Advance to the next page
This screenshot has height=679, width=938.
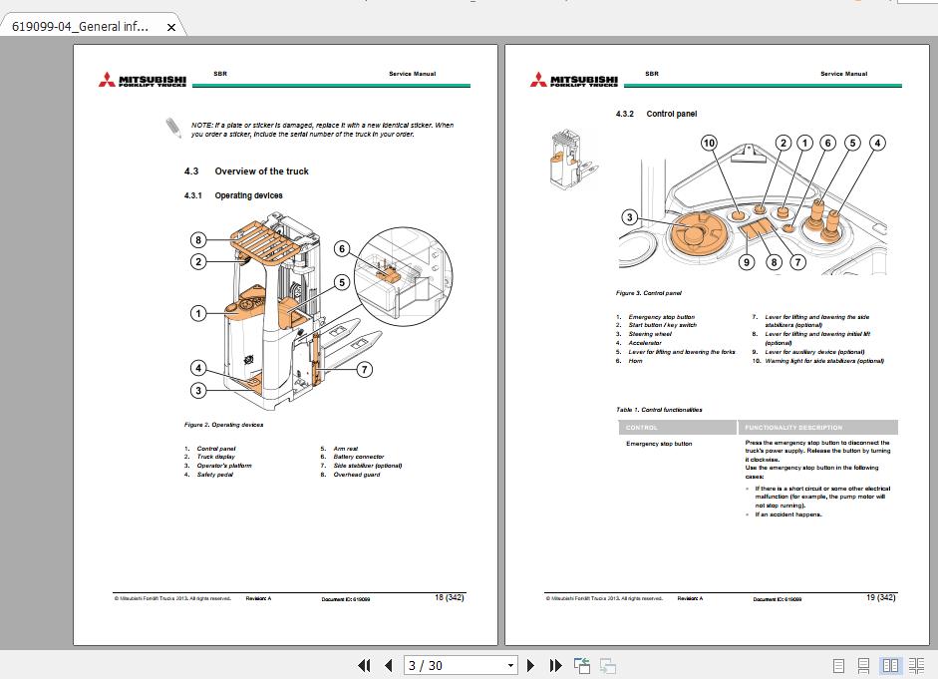530,665
